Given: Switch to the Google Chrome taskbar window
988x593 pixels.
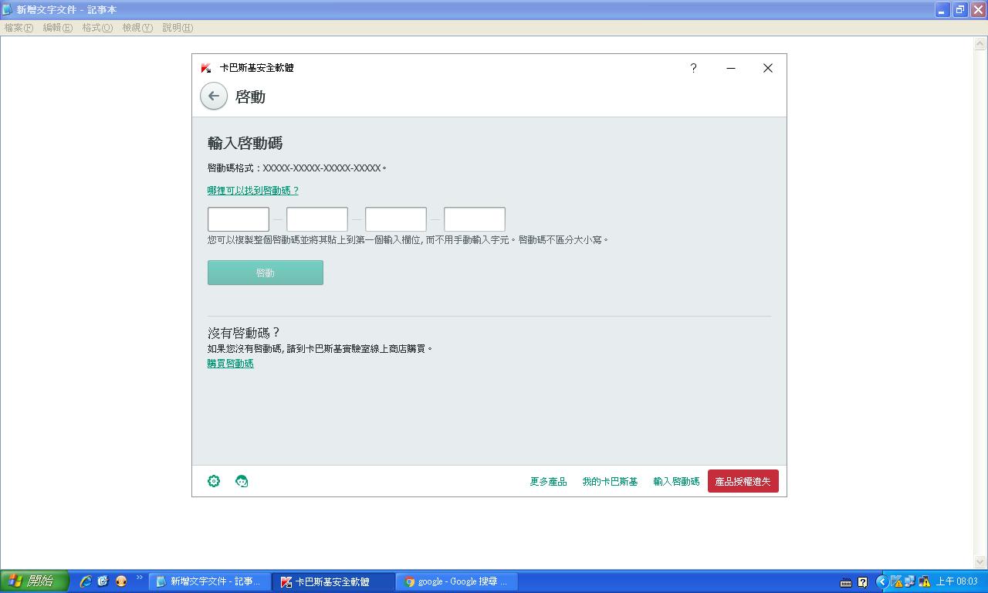Looking at the screenshot, I should [456, 581].
